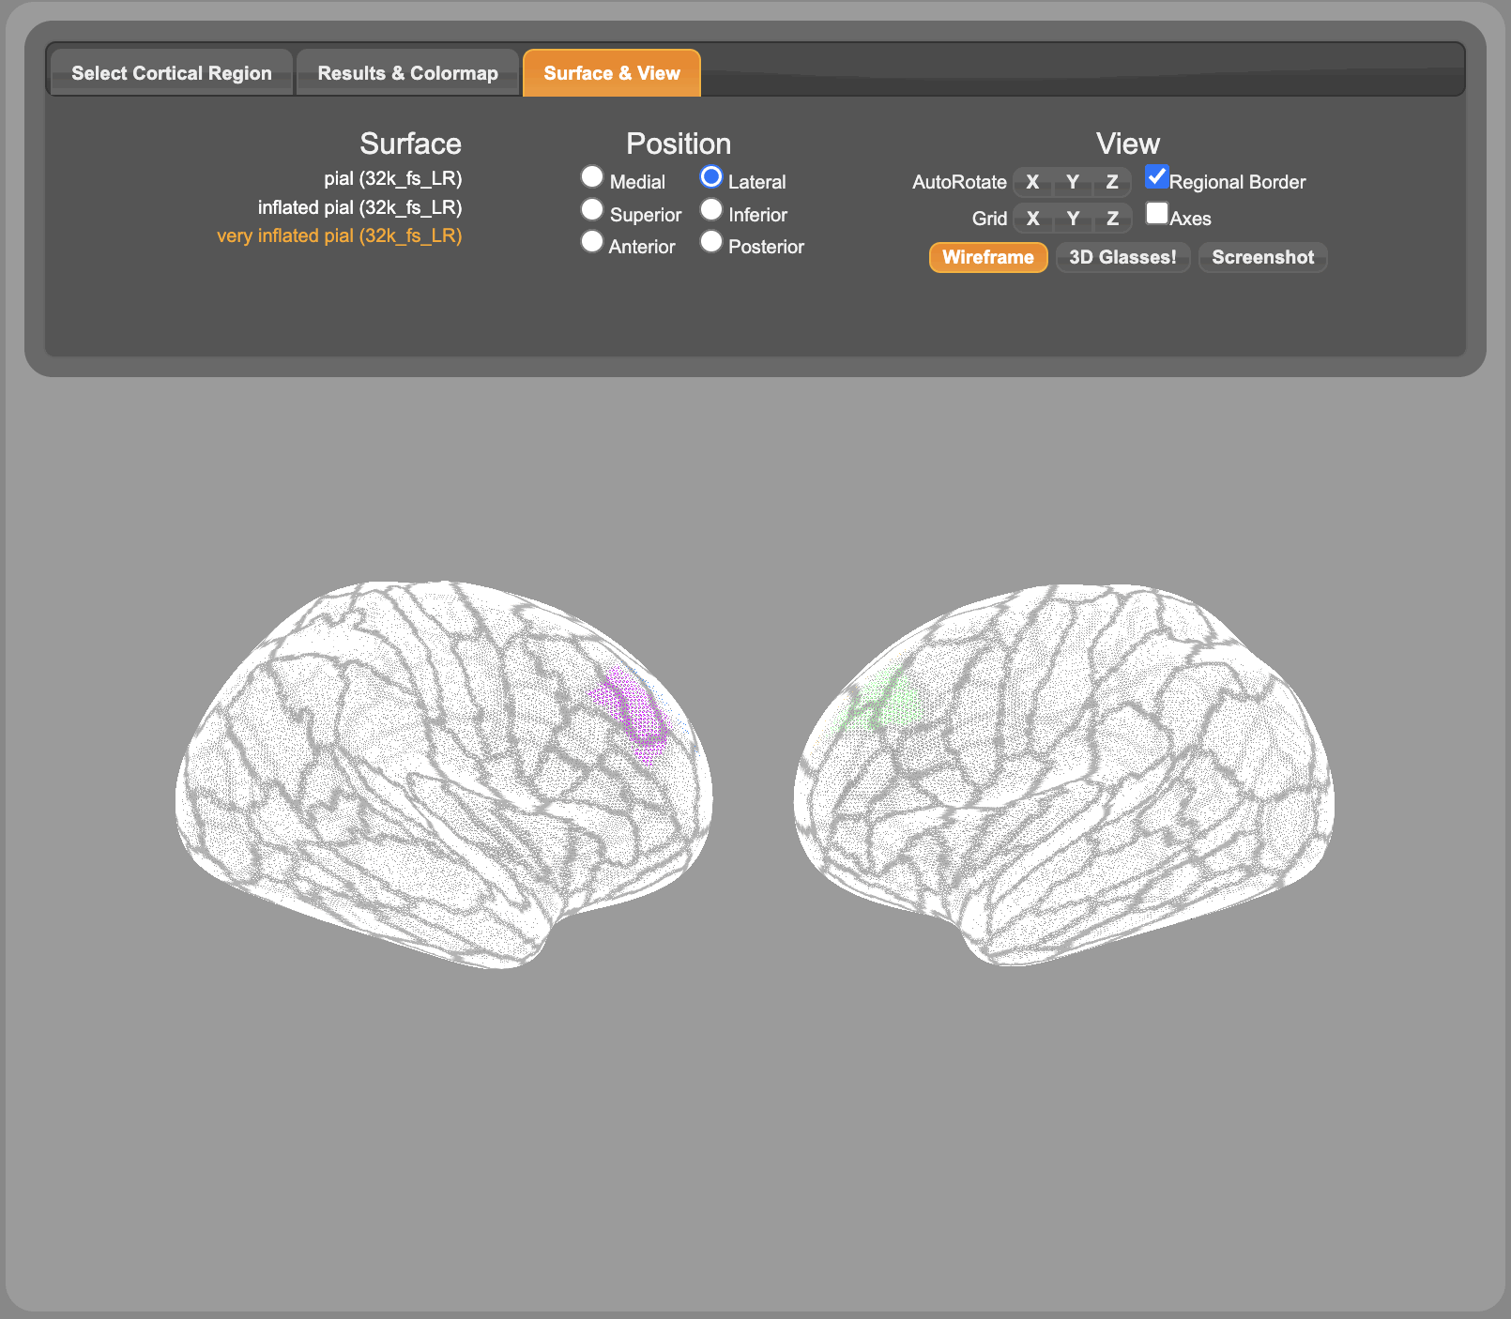Choose the Lateral position radio button

(x=711, y=177)
